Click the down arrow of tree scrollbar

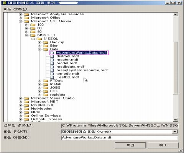(176, 120)
